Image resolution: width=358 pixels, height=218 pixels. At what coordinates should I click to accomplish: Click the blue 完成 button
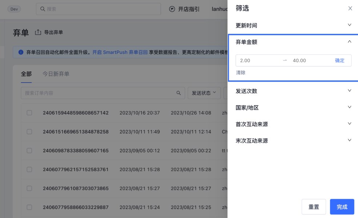pos(342,207)
